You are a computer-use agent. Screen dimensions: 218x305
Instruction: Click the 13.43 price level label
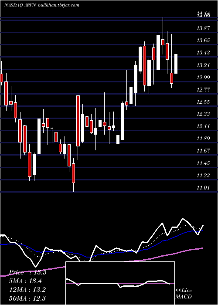pyautogui.click(x=204, y=53)
